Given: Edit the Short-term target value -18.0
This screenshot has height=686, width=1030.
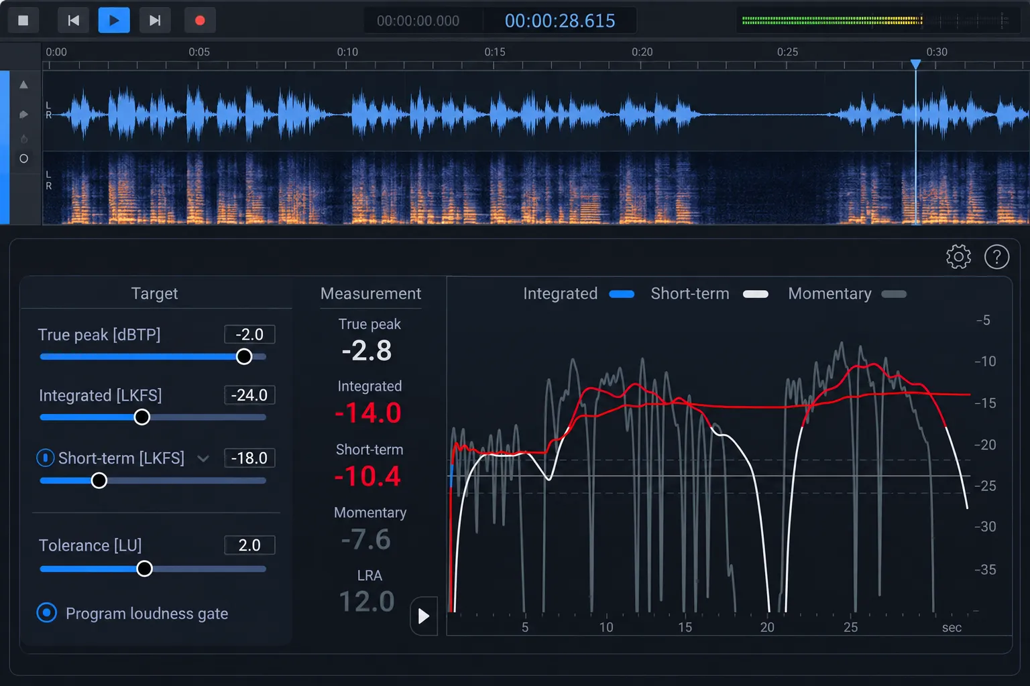Looking at the screenshot, I should pyautogui.click(x=249, y=458).
